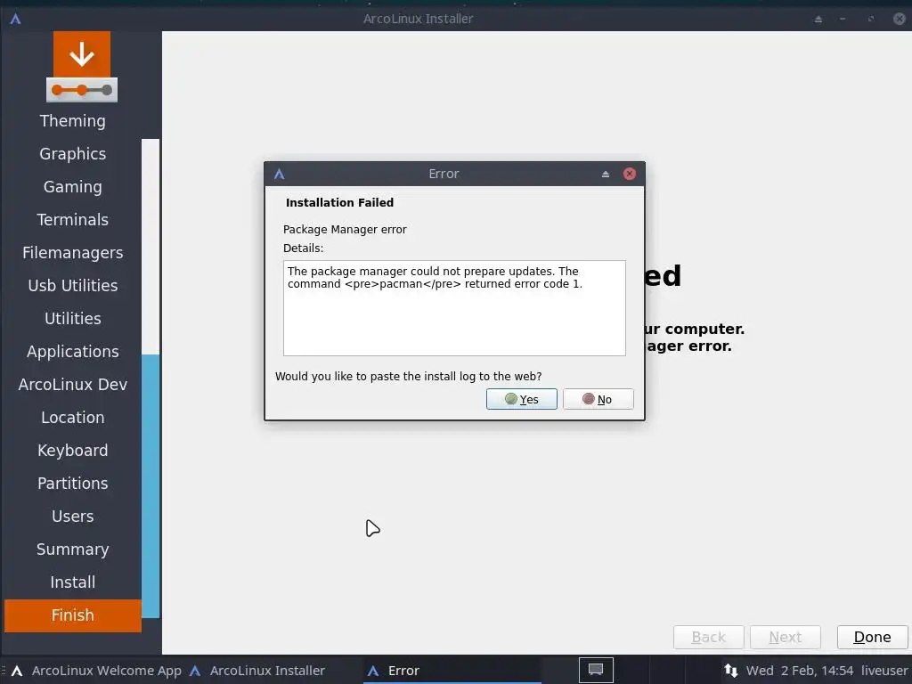Close the Error dialog with red X
912x684 pixels.
click(630, 174)
